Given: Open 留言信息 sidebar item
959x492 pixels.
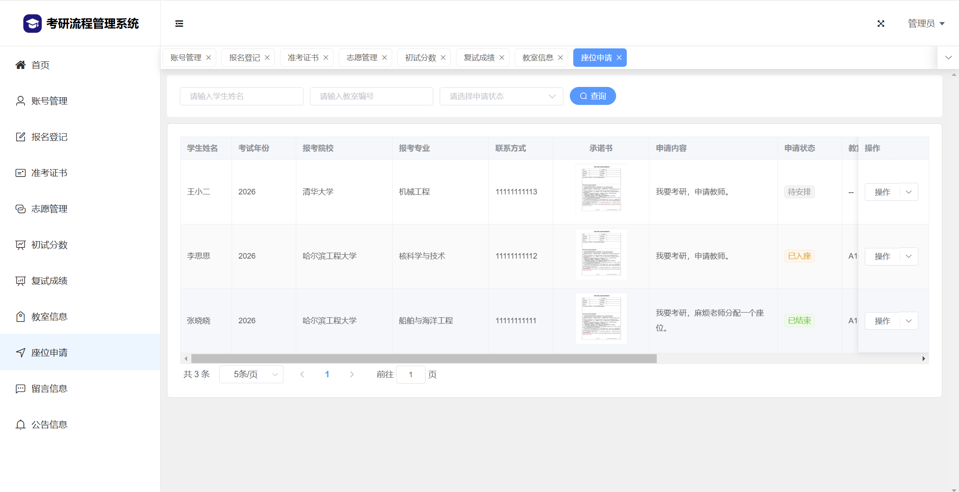Looking at the screenshot, I should click(49, 389).
